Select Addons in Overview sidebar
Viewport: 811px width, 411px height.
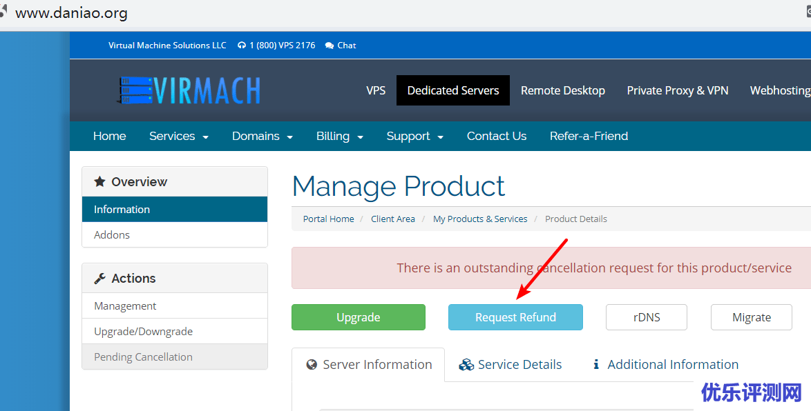175,235
